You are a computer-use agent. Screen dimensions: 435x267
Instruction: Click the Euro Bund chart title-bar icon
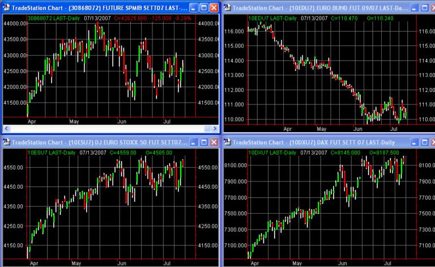(x=227, y=8)
